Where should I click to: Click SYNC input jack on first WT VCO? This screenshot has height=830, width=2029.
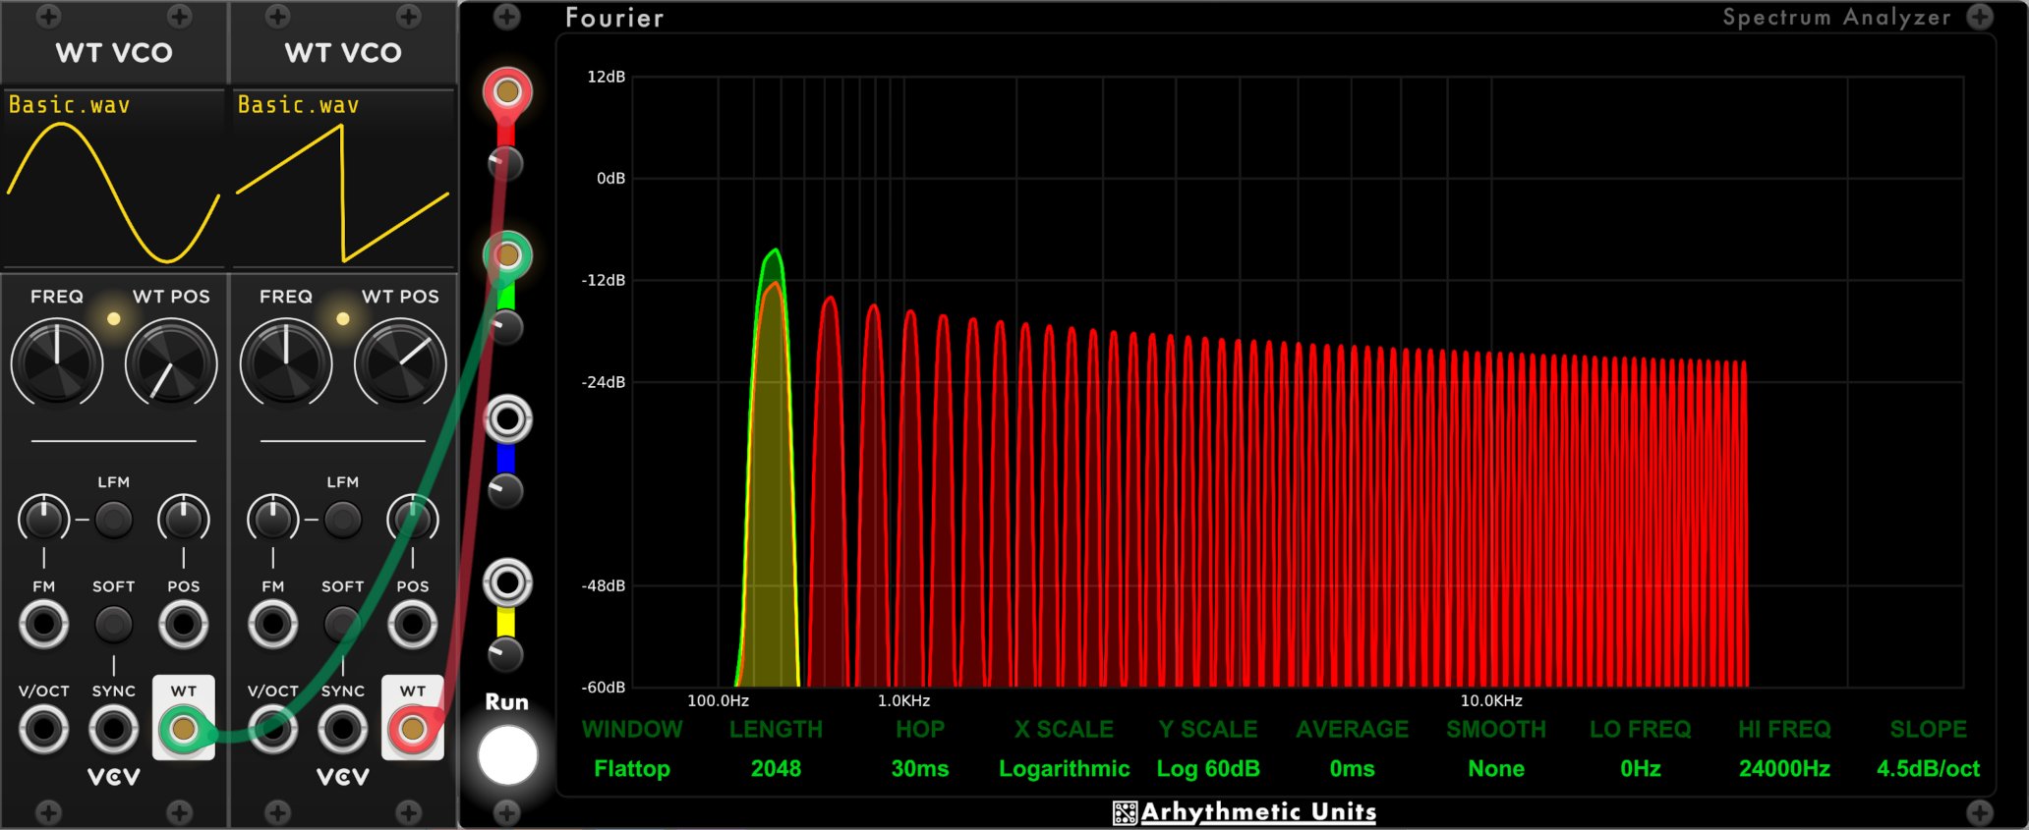coord(114,729)
